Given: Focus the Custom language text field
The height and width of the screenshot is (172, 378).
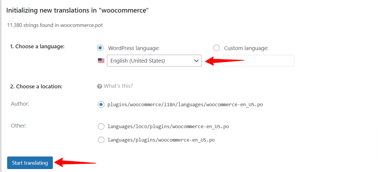Looking at the screenshot, I should (x=258, y=61).
